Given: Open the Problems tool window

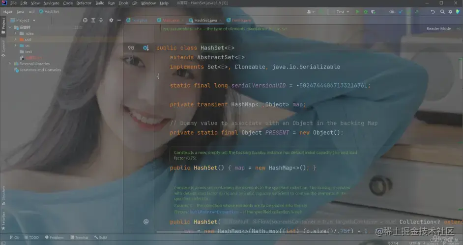Looking at the screenshot, I should (x=55, y=237).
